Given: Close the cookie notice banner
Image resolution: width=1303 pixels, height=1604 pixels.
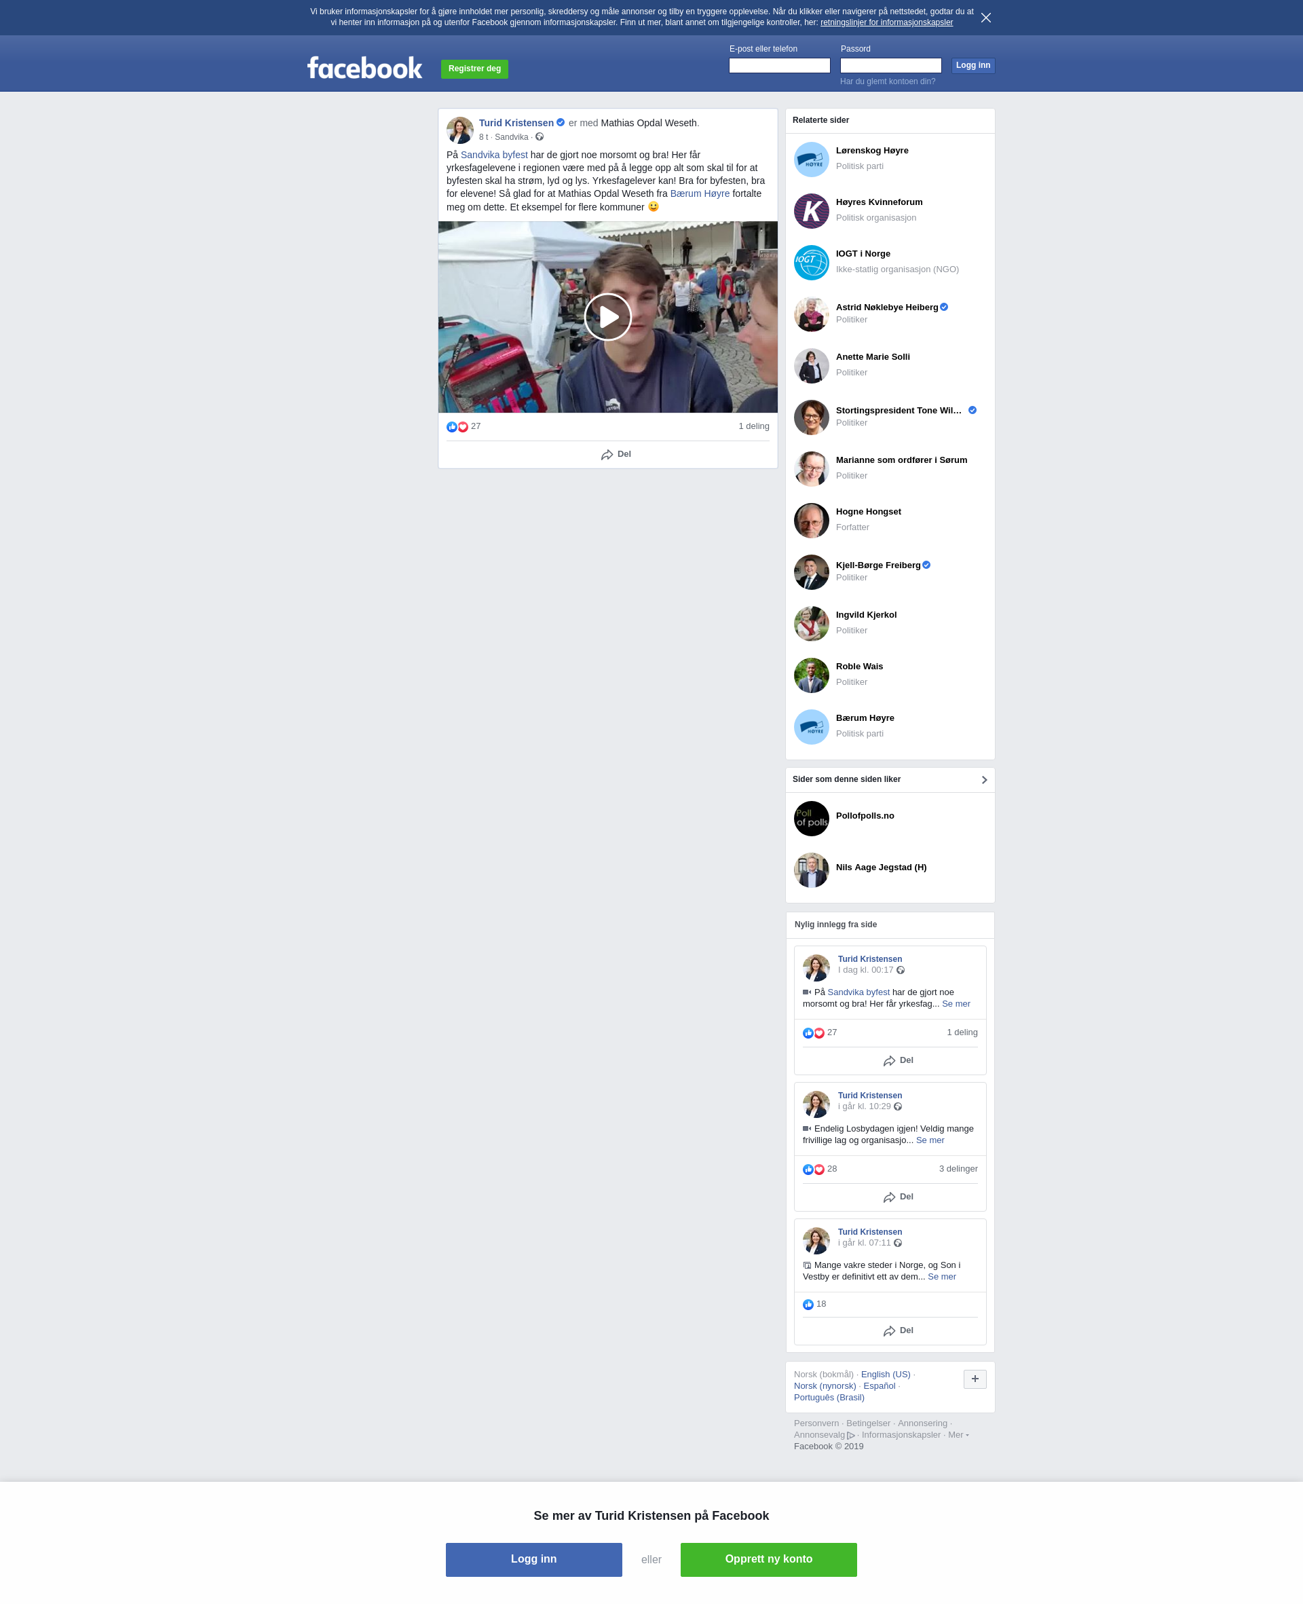Looking at the screenshot, I should (985, 17).
